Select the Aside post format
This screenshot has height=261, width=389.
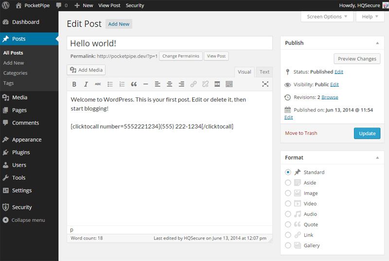click(x=288, y=183)
